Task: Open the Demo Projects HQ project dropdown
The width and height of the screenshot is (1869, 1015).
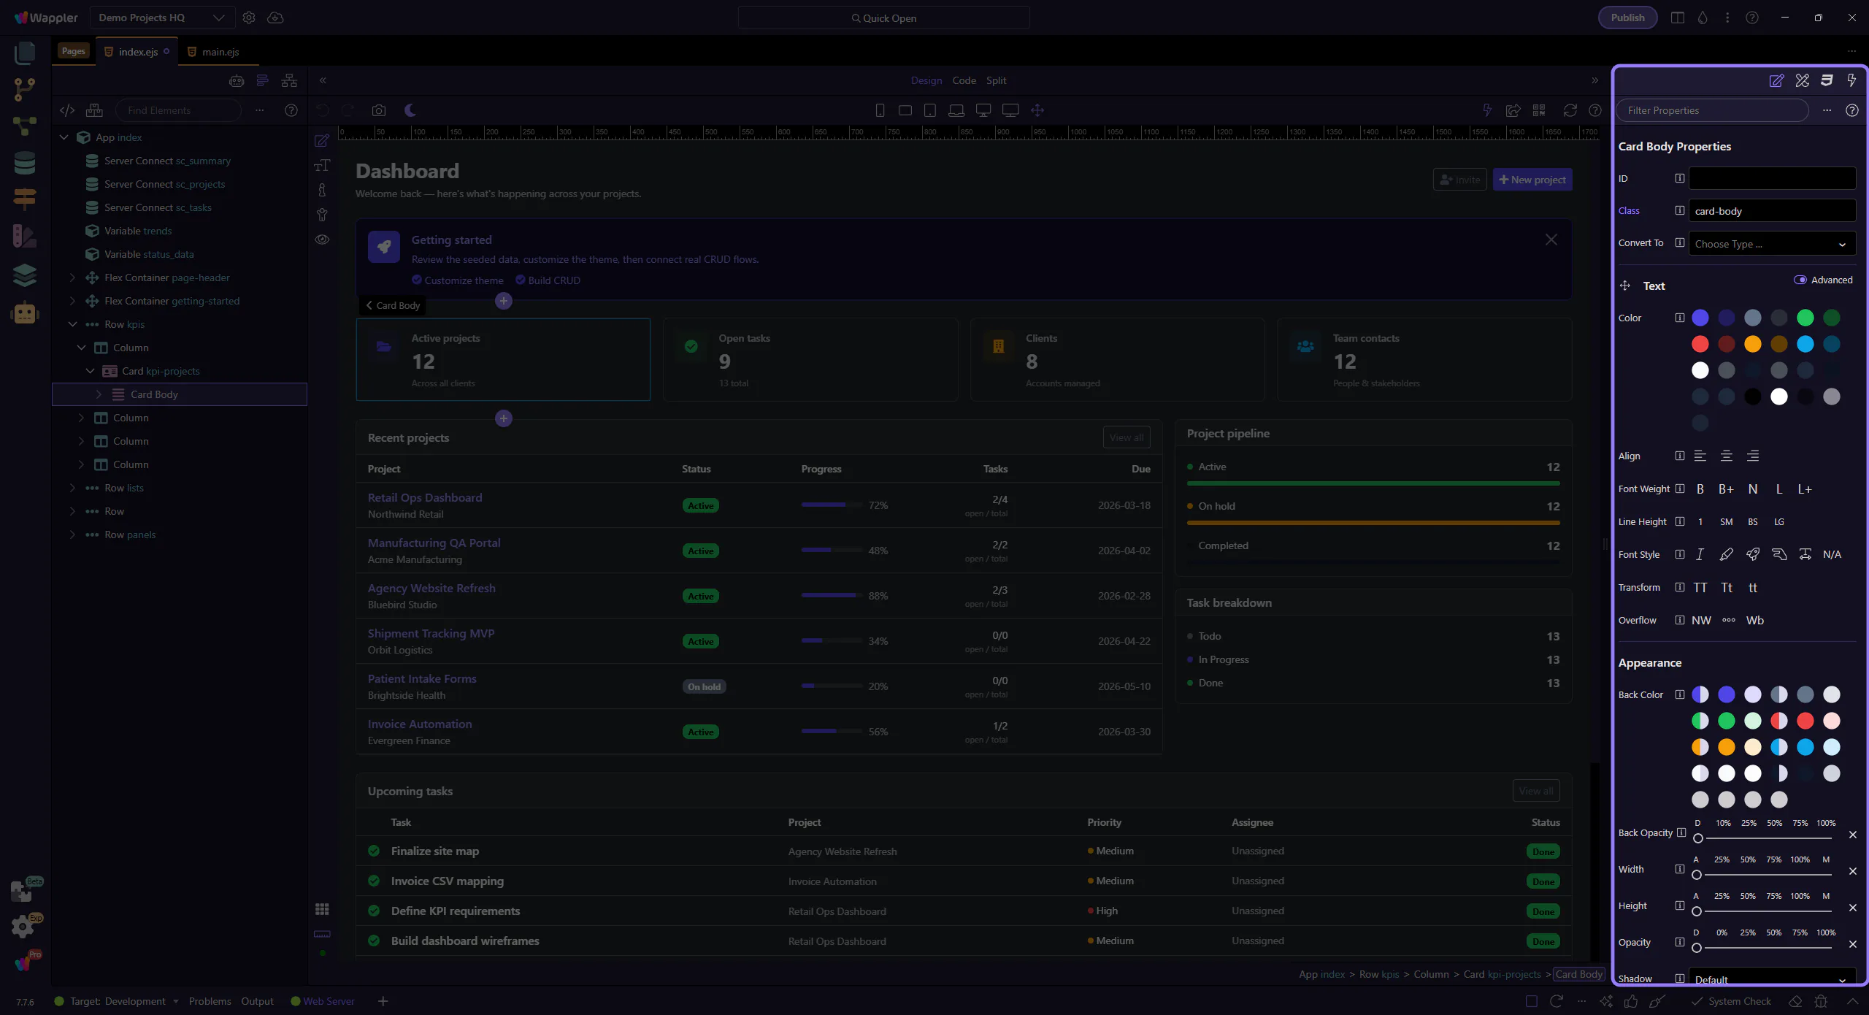Action: [x=161, y=18]
